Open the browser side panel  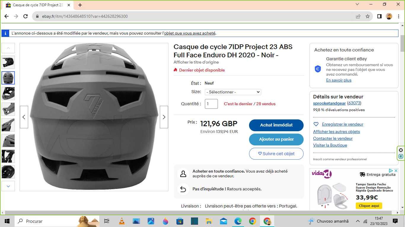click(x=379, y=16)
